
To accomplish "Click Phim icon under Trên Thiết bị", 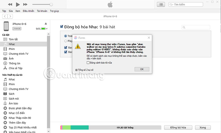I will 5,84.
